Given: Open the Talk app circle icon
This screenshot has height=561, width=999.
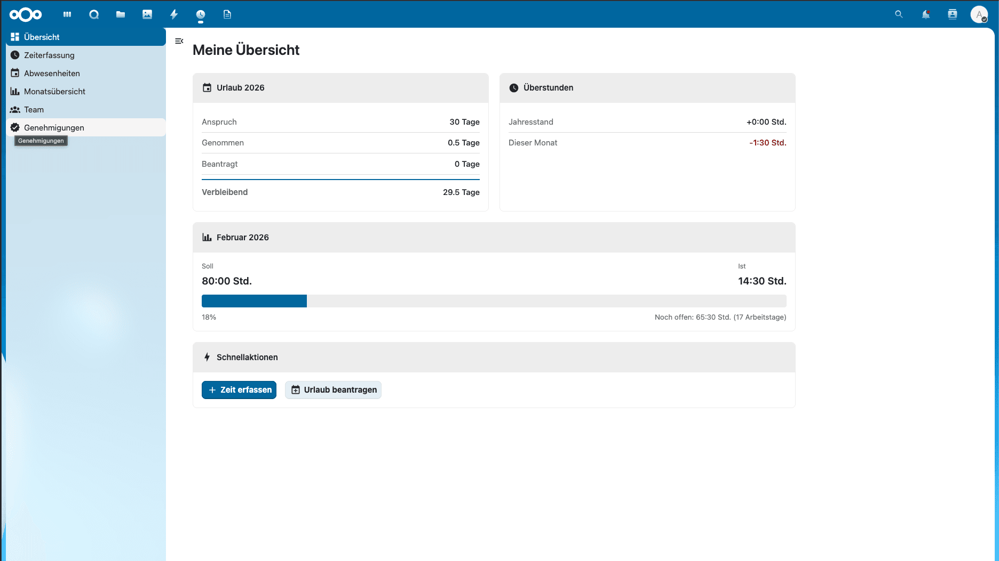Looking at the screenshot, I should pos(94,14).
